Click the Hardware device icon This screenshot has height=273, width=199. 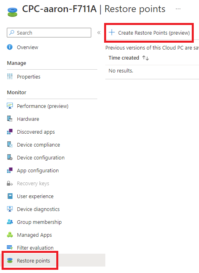pos(10,119)
